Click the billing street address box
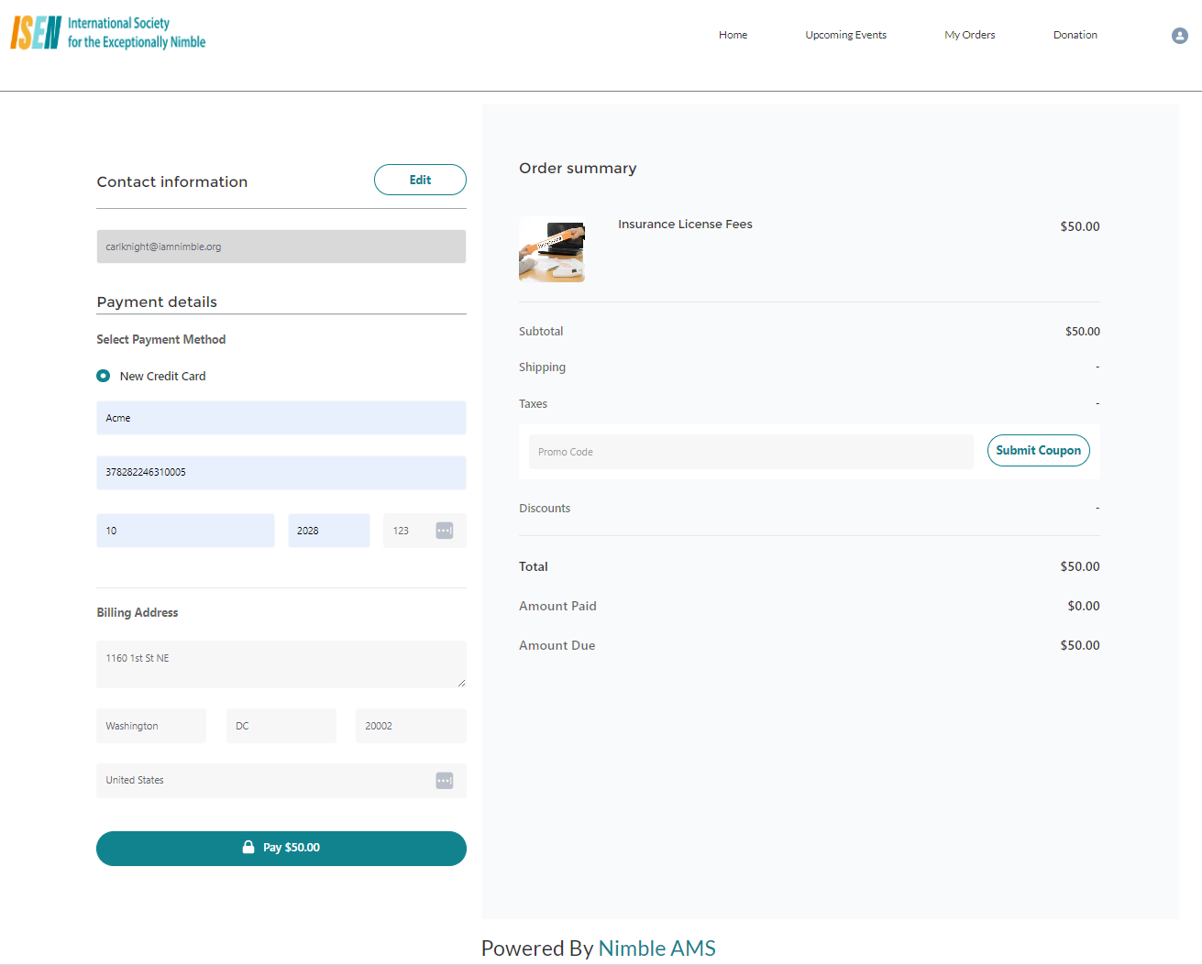1202x965 pixels. 281,664
